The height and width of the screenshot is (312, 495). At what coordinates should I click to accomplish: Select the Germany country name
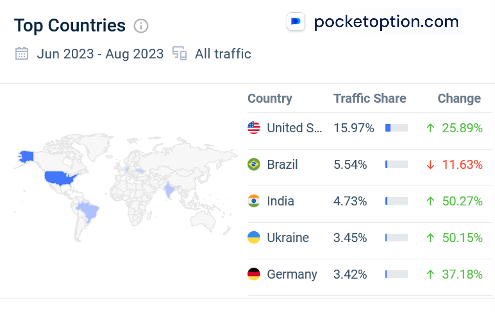tap(292, 274)
